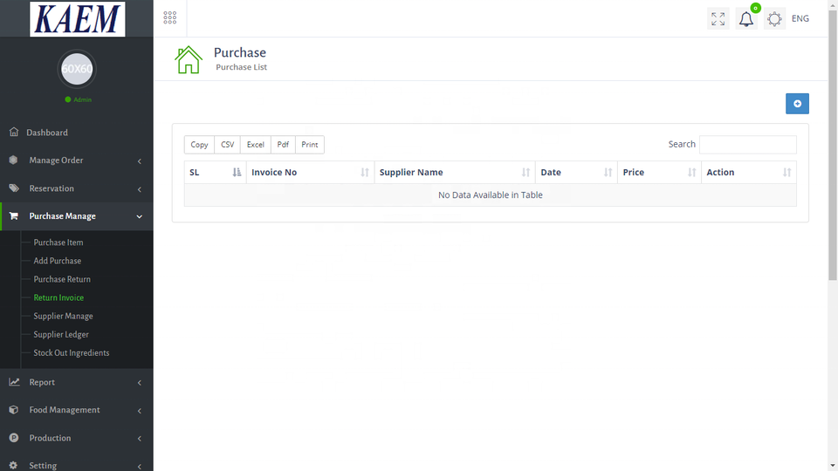Open Supplier Ledger submenu
Image resolution: width=838 pixels, height=471 pixels.
click(x=61, y=334)
